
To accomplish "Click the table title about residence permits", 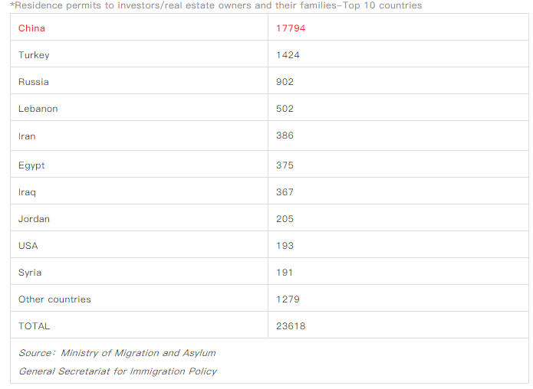I will tap(216, 5).
